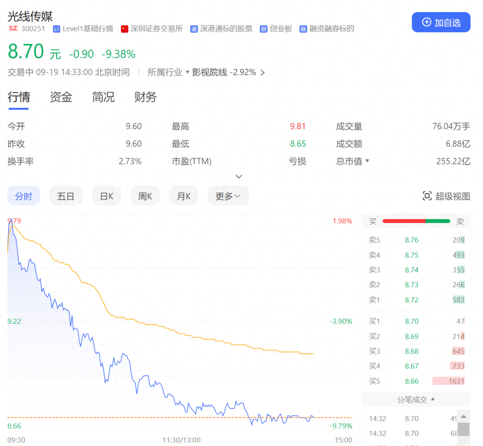
Task: Click the trade list scroll-up arrow
Action: 464,416
